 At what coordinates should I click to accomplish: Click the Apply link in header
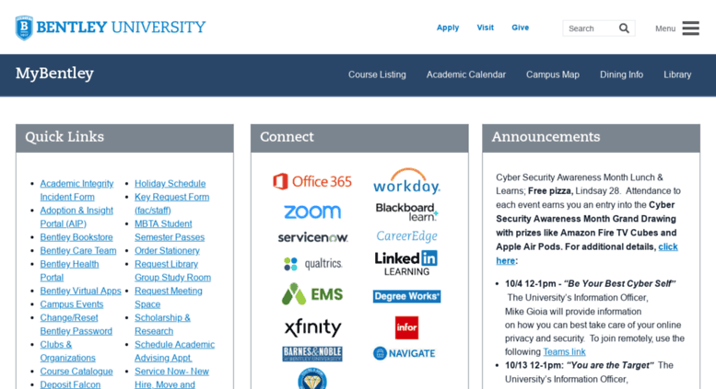[448, 28]
